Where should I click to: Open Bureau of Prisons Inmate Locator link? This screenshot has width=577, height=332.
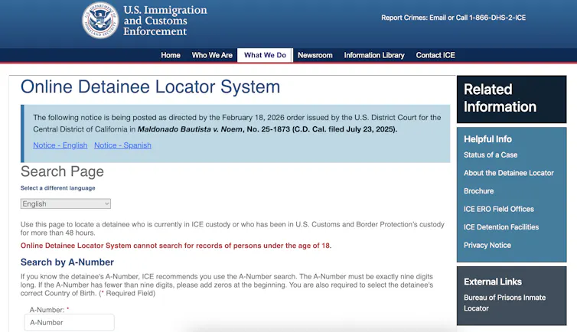[504, 303]
